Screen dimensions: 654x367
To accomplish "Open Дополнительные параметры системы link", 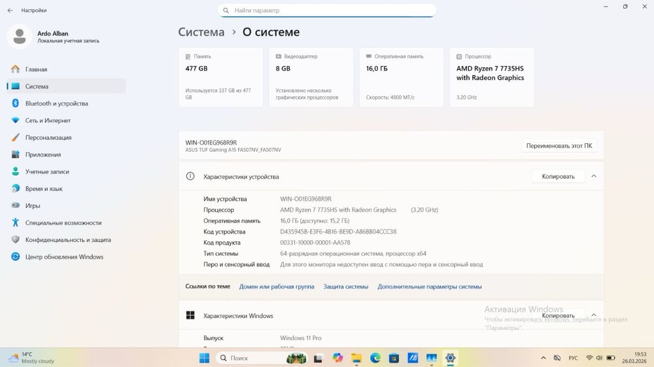I will (430, 287).
